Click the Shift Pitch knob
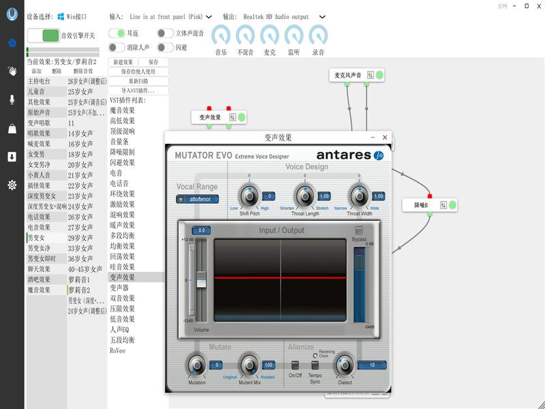The height and width of the screenshot is (409, 545). pyautogui.click(x=249, y=196)
